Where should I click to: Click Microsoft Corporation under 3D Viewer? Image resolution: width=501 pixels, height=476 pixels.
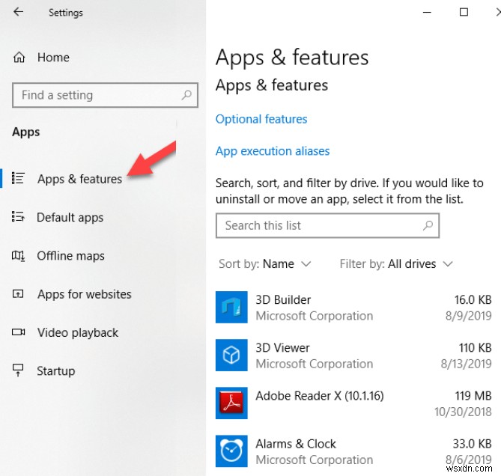(315, 364)
